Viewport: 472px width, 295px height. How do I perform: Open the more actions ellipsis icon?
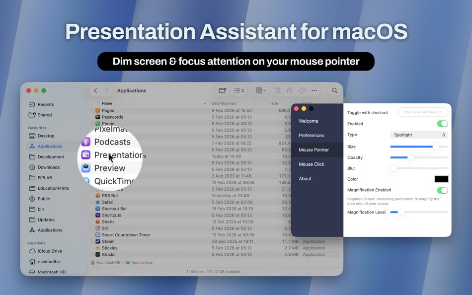[x=315, y=90]
